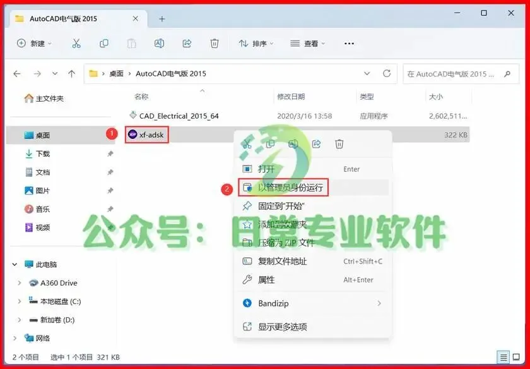Open the three-dots more options menu
Image resolution: width=530 pixels, height=369 pixels.
[349, 44]
